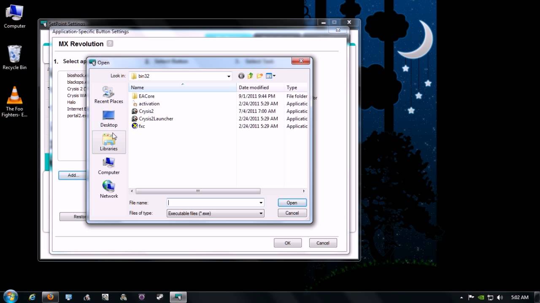Open the volume control in system tray

(x=500, y=298)
